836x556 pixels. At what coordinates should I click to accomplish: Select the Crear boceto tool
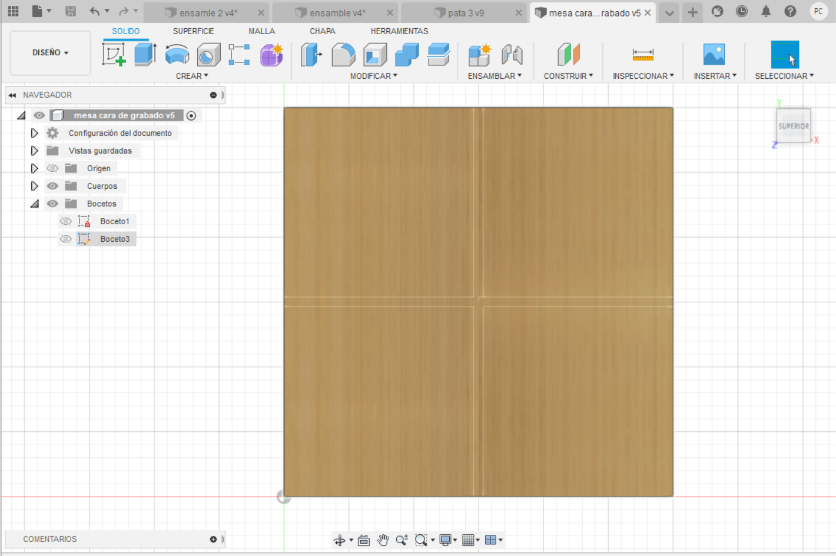pyautogui.click(x=114, y=54)
